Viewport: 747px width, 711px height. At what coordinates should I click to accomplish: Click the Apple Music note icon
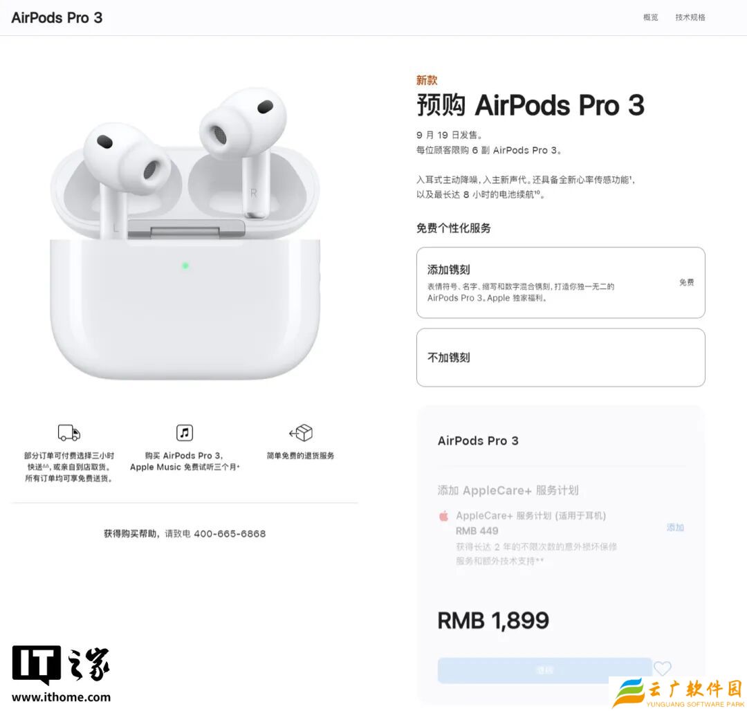(185, 433)
